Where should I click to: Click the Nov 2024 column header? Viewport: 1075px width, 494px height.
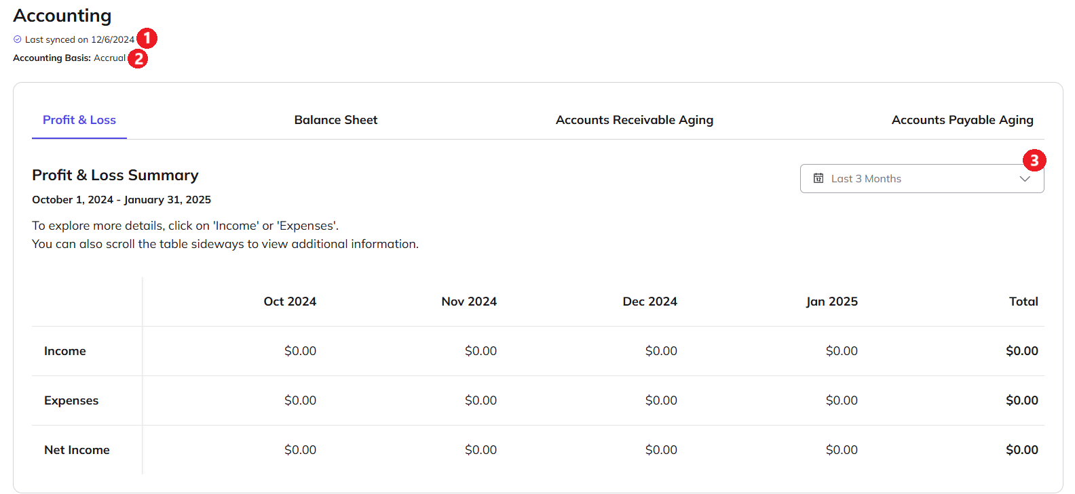[x=469, y=302]
